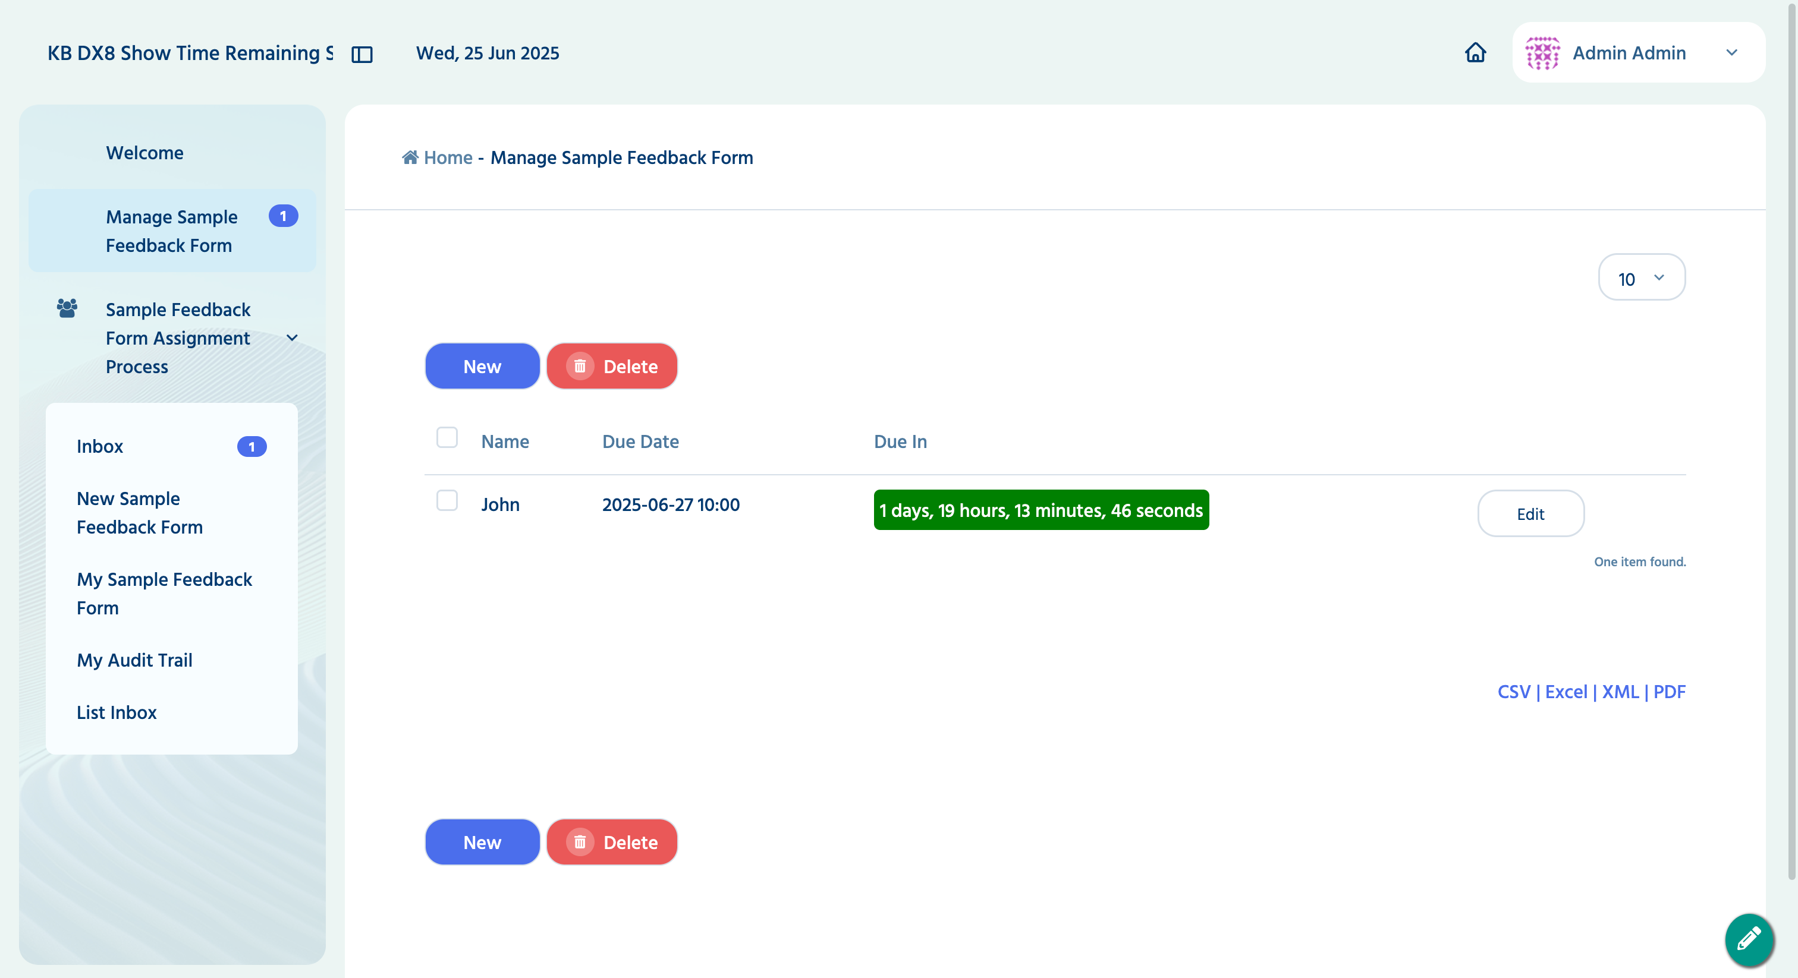Click the Manage Sample Feedback Form badge
The width and height of the screenshot is (1798, 978).
(282, 216)
